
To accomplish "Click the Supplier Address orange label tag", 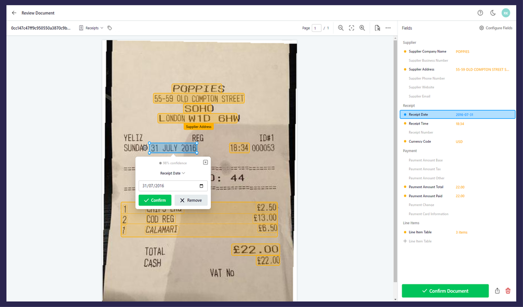I will pos(198,127).
